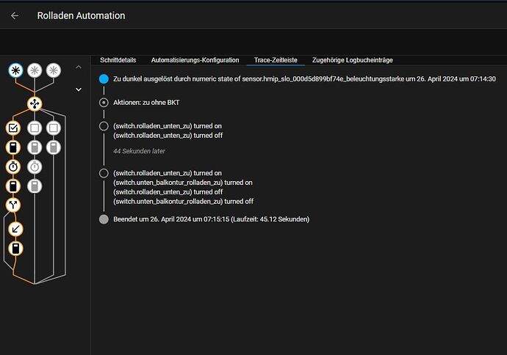Go back using the arrow beside Rolladen Automation

(x=15, y=15)
